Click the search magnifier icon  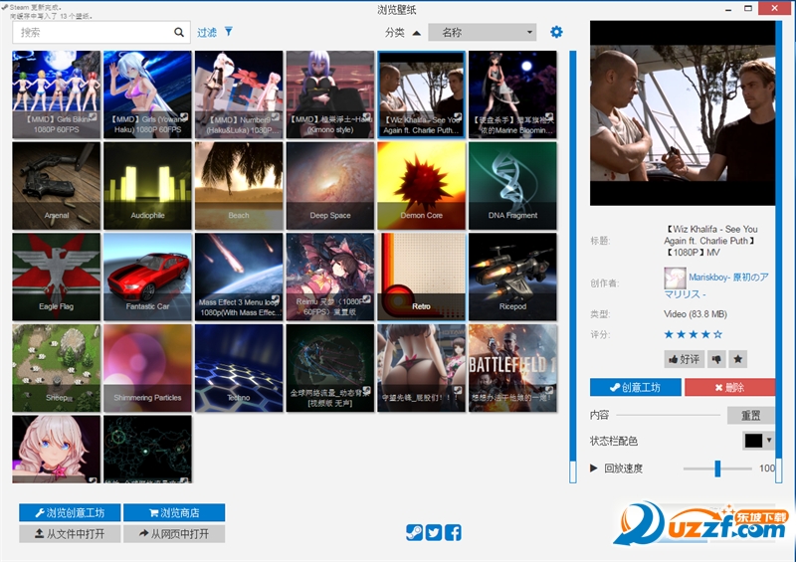coord(179,33)
